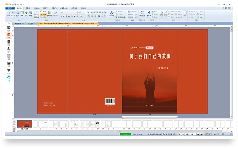Toggle underline text formatting

66,16
